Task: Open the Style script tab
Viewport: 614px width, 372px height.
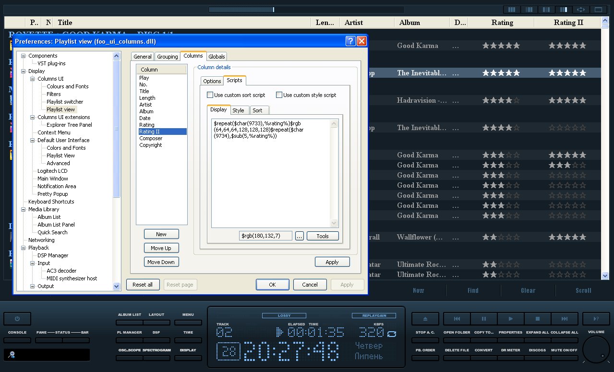Action: coord(238,110)
